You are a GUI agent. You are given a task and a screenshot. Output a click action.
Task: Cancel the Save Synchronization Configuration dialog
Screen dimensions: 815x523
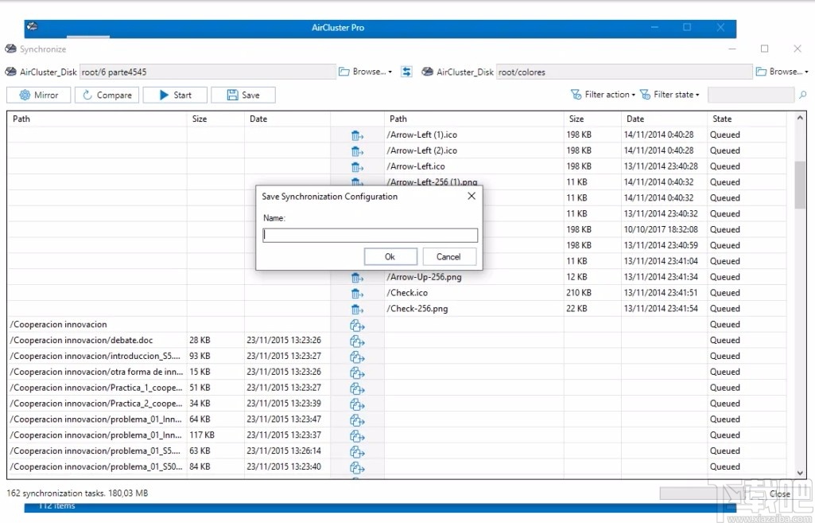pos(448,256)
